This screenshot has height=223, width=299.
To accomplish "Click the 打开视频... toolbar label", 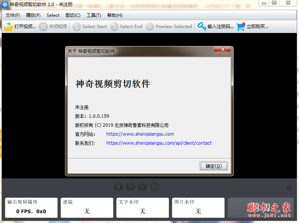I will tap(25, 27).
